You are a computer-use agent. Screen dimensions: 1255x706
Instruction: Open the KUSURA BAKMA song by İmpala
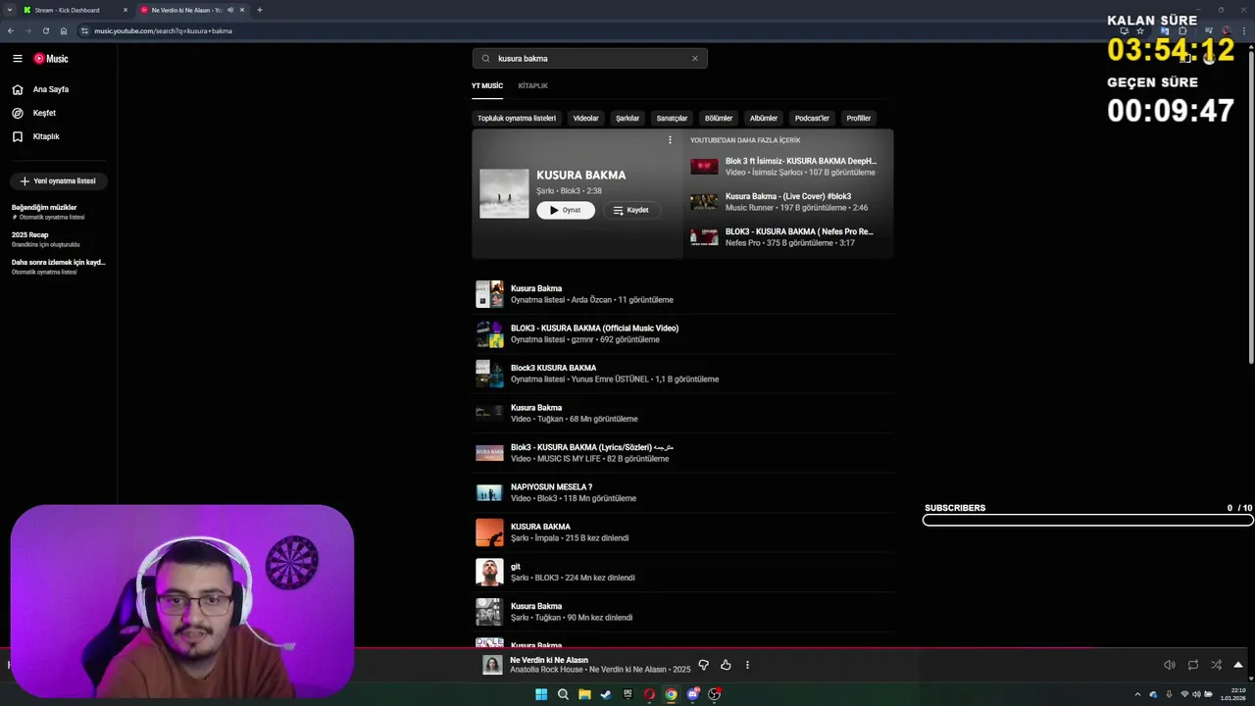(682, 532)
